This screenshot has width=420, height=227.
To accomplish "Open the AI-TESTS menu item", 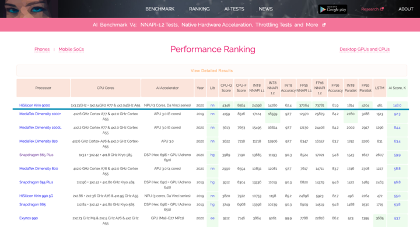I will click(x=234, y=9).
